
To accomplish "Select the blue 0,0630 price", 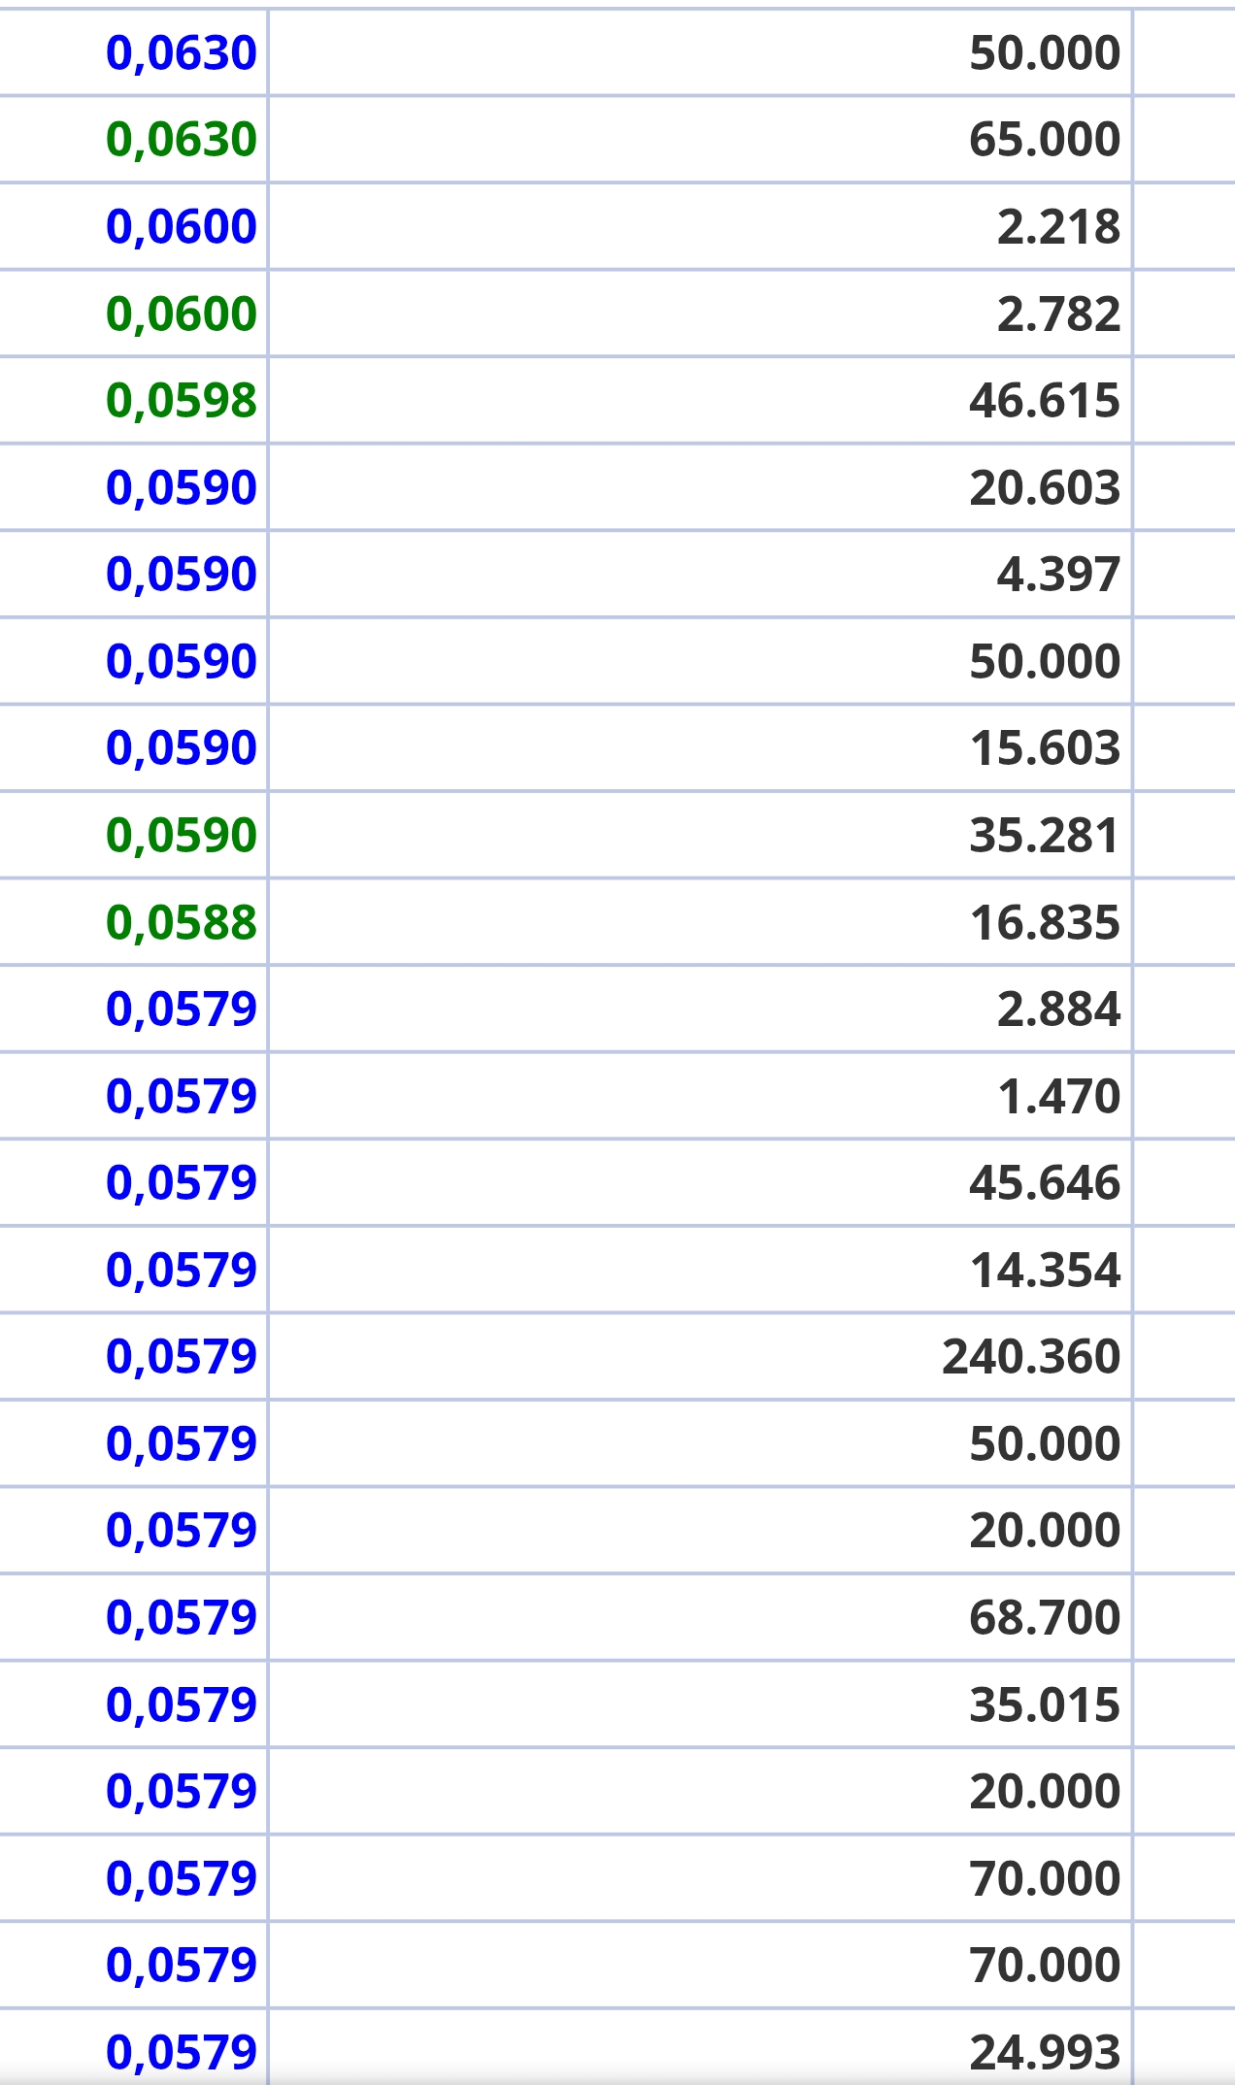I will pyautogui.click(x=182, y=53).
